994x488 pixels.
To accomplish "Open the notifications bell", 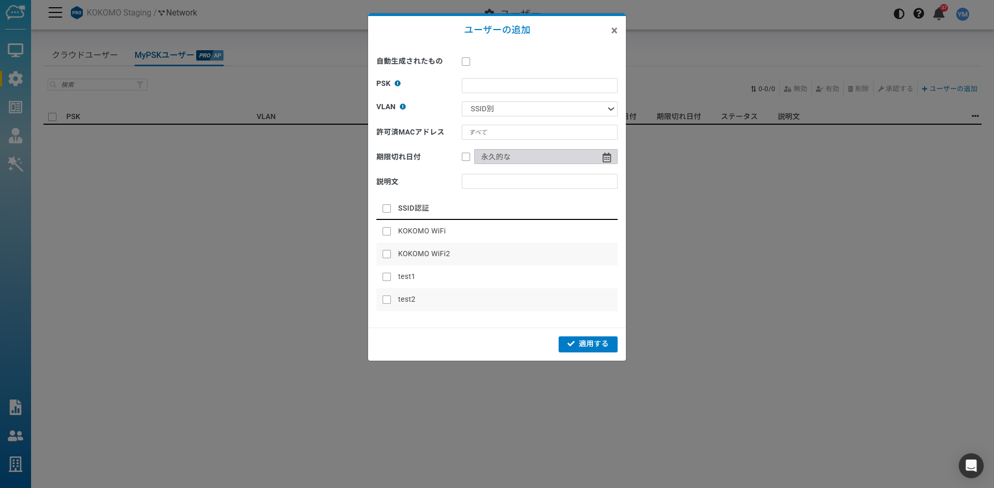I will [x=939, y=14].
